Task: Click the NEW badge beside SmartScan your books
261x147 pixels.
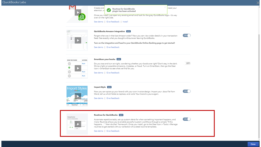Action: 119,59
